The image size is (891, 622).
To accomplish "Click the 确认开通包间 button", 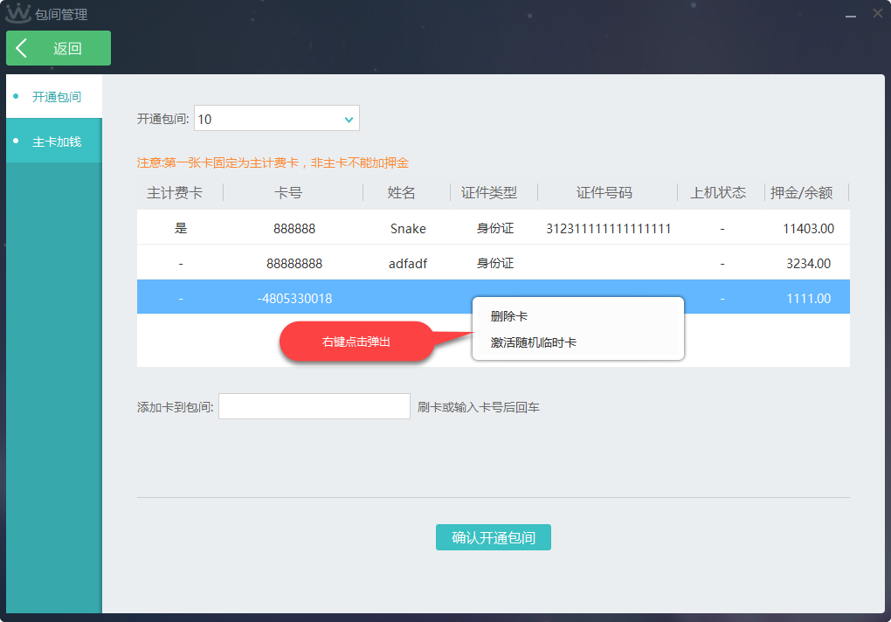I will pos(494,537).
